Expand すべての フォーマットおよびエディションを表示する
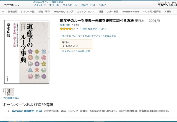 tap(89, 36)
